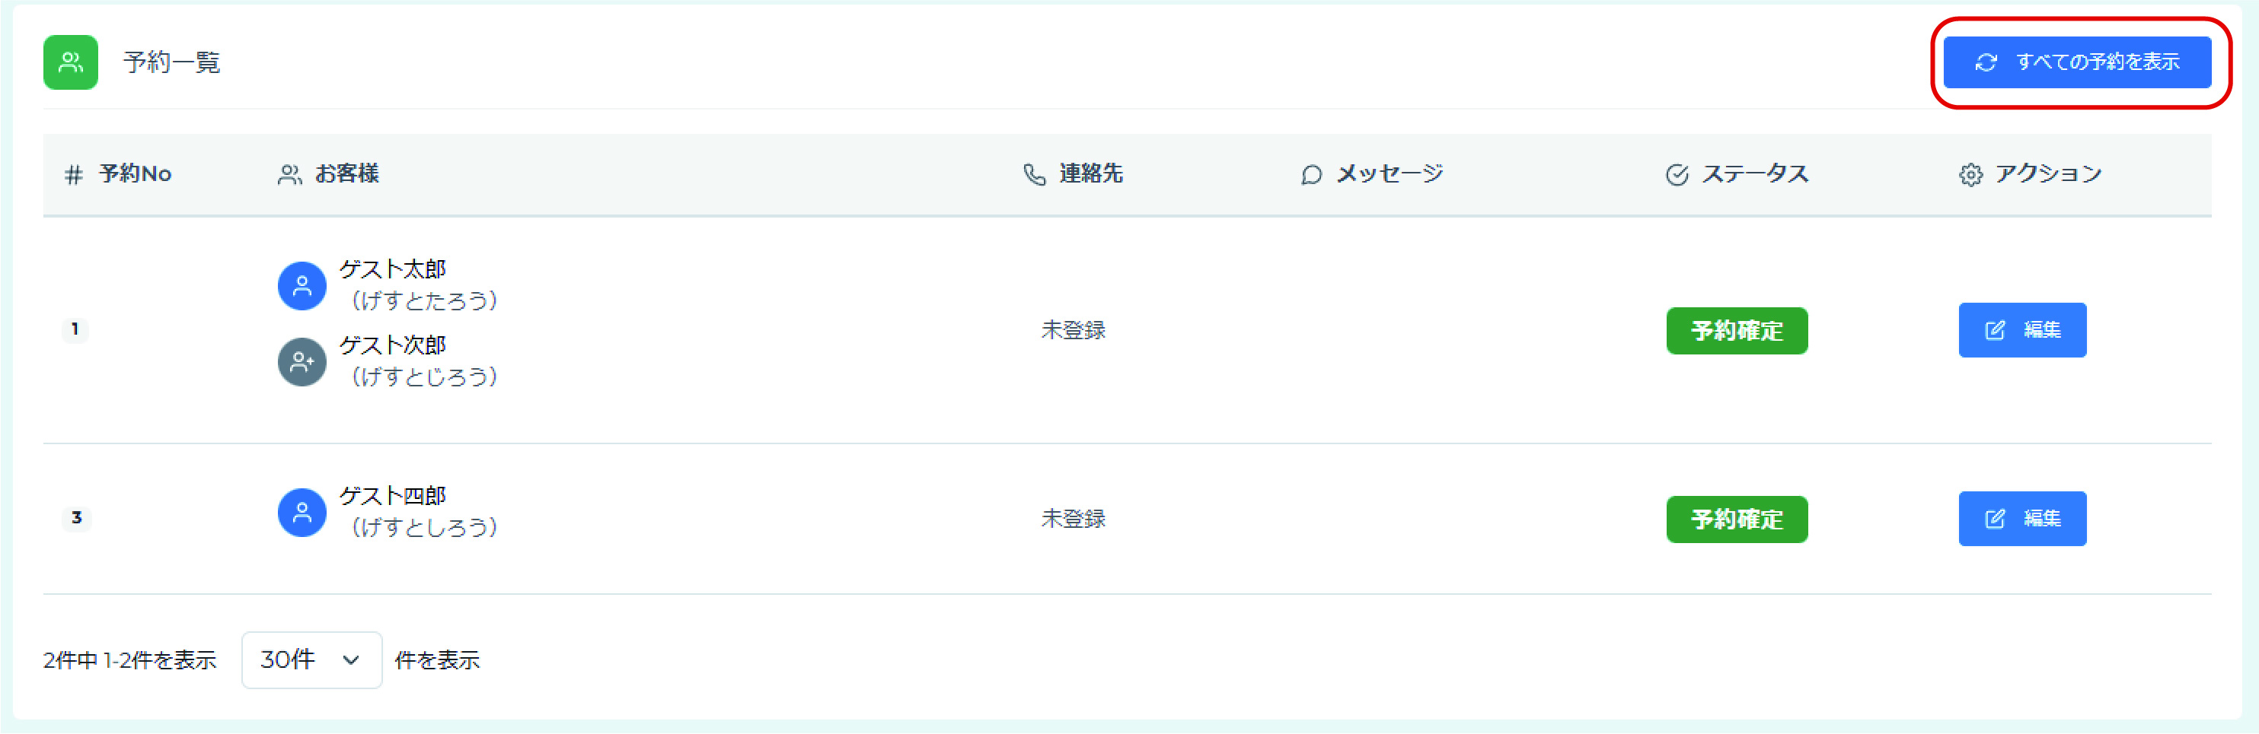Open the 30件 per-page dropdown

pos(311,660)
